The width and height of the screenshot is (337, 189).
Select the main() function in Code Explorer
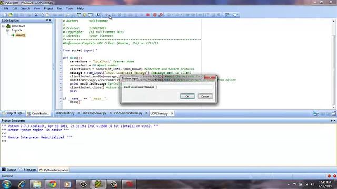tap(21, 35)
